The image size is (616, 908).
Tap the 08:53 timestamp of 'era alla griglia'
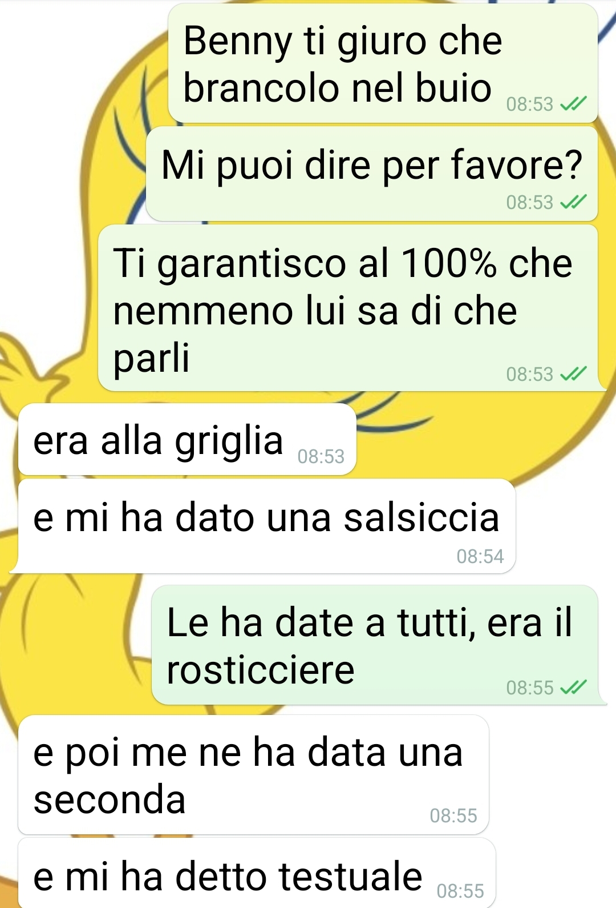coord(321,456)
